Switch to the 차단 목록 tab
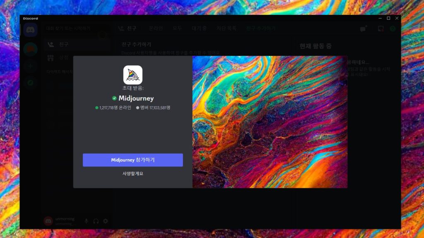424x238 pixels. point(226,29)
